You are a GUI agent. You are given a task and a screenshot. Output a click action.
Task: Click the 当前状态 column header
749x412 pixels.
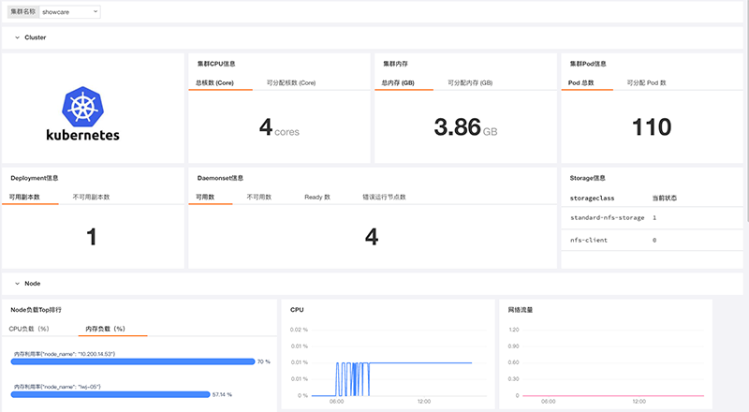665,198
